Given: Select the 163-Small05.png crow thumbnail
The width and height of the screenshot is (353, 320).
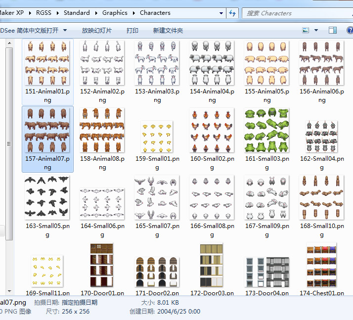Looking at the screenshot, I should point(47,197).
